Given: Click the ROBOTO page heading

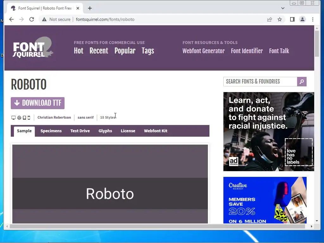Looking at the screenshot, I should tap(28, 84).
